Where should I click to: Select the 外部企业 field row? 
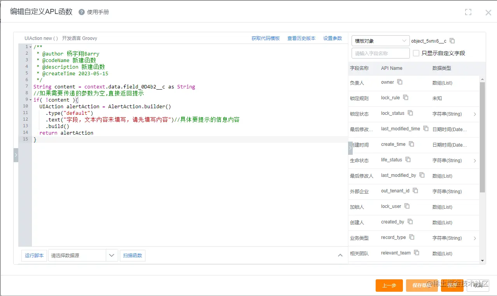pos(414,192)
